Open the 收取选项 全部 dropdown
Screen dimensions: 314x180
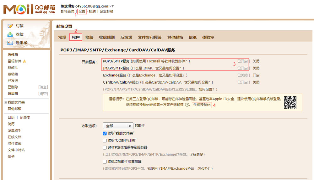tap(118, 126)
